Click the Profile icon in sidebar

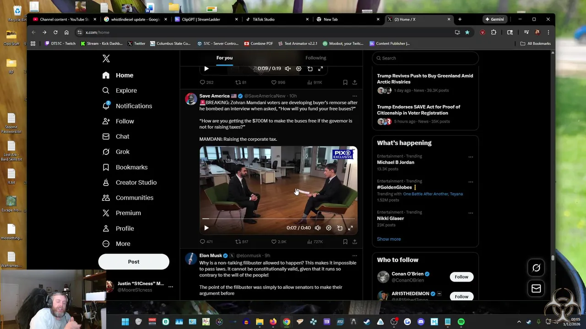click(x=106, y=228)
